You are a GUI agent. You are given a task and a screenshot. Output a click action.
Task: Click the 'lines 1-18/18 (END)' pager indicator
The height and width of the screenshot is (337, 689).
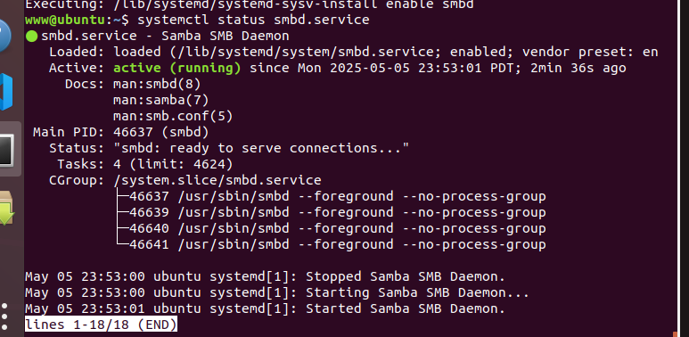(101, 325)
